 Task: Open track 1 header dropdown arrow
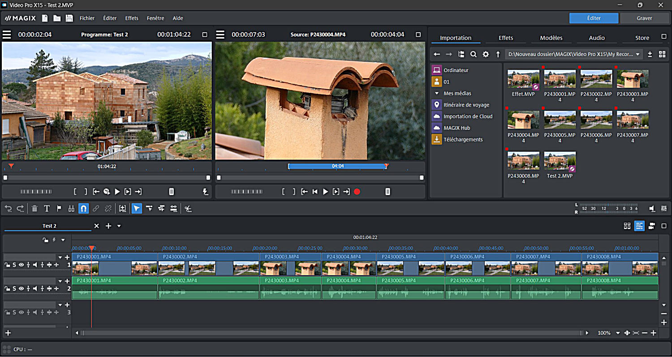tap(60, 258)
